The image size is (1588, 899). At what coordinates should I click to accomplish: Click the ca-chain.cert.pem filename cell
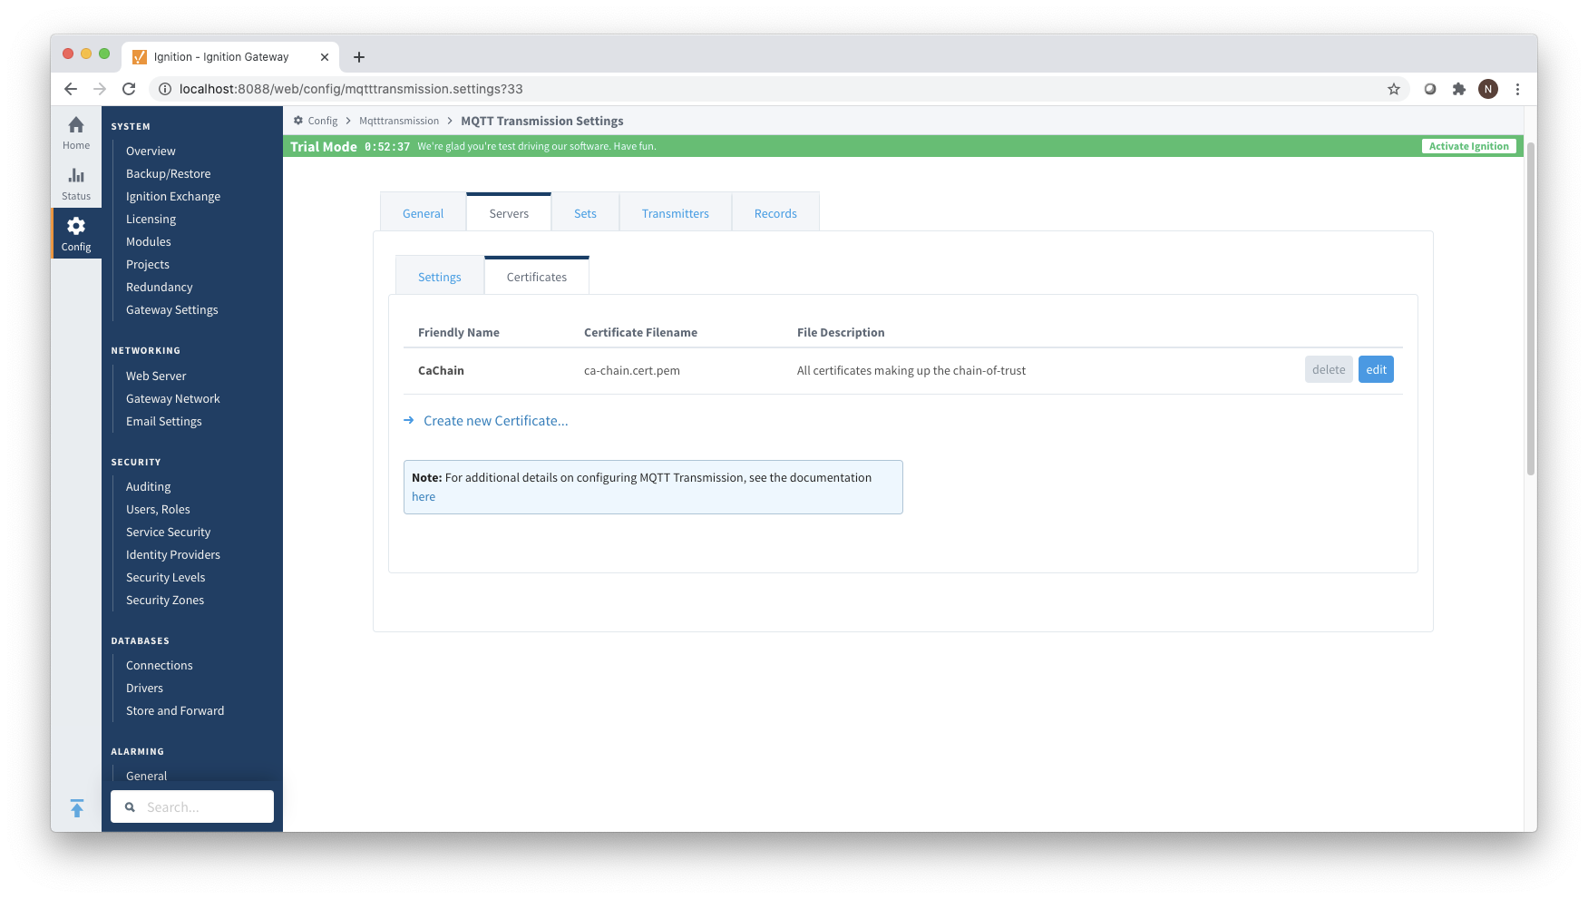pos(632,370)
